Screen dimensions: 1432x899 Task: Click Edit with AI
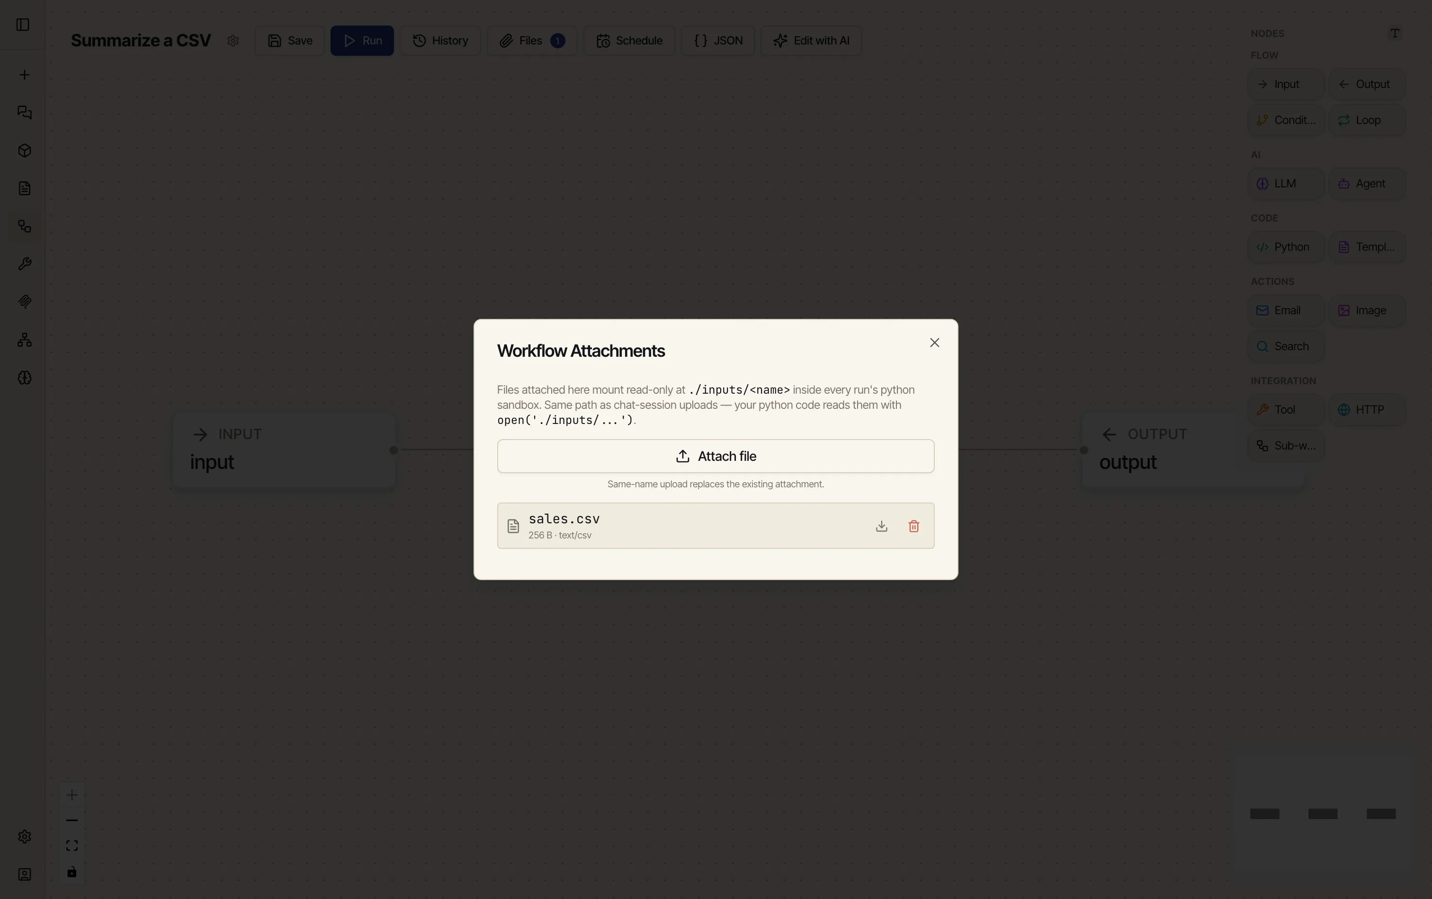click(x=811, y=40)
